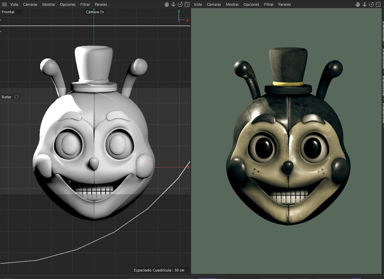The image size is (384, 279).
Task: Click zoom arrows icon in left viewport
Action: click(x=173, y=4)
